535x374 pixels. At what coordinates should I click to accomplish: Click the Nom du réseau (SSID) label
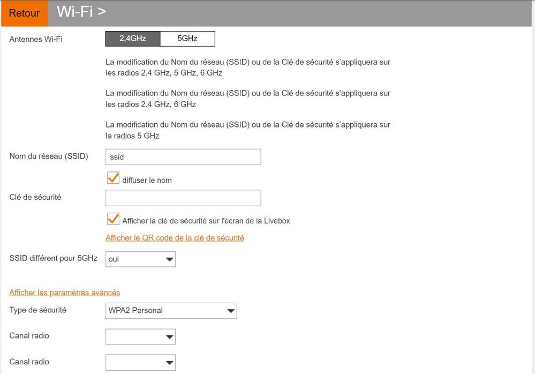[x=49, y=156]
